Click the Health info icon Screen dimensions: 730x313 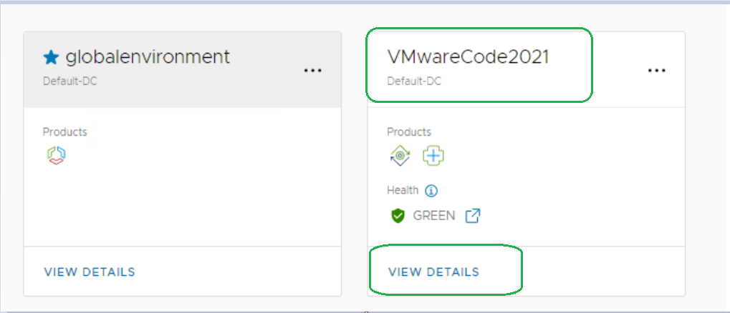[431, 191]
